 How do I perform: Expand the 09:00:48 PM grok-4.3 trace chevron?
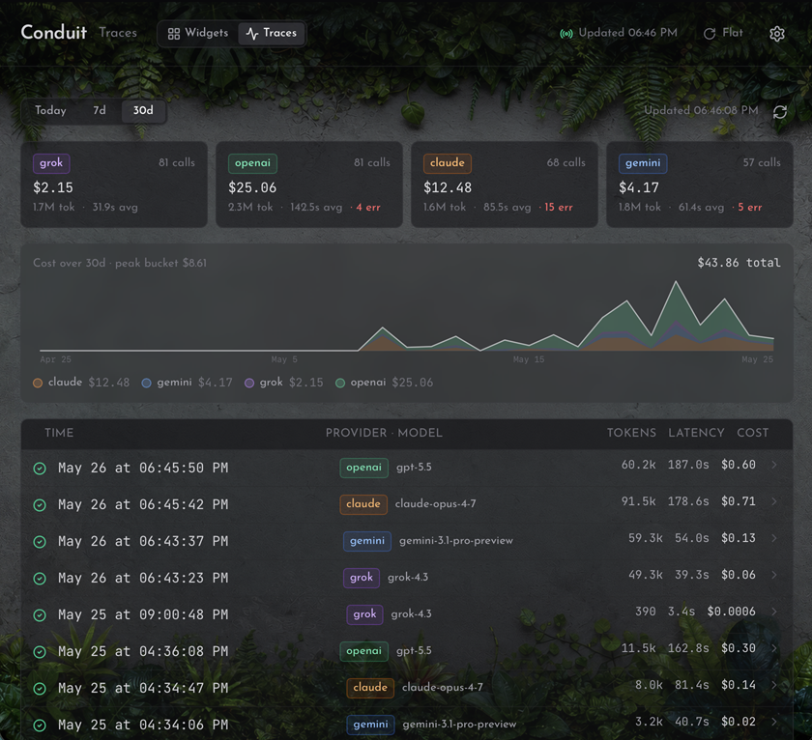click(x=774, y=612)
